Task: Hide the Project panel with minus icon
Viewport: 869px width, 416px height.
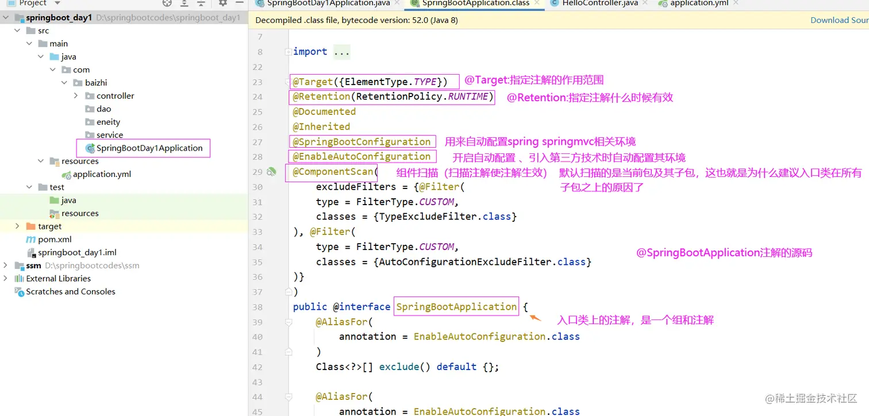Action: click(240, 3)
